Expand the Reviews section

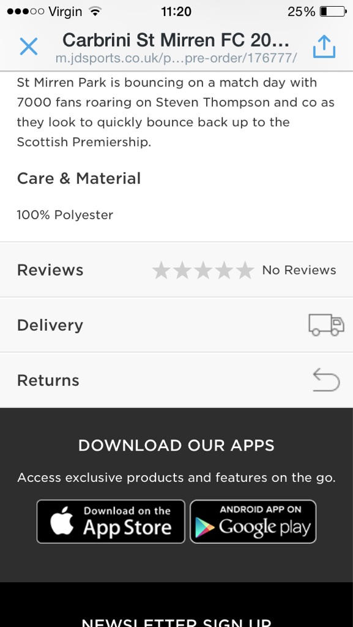tap(176, 270)
